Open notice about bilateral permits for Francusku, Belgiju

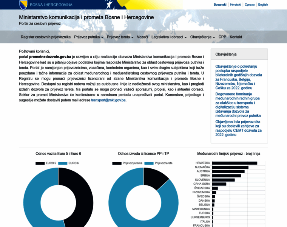pos(239,77)
